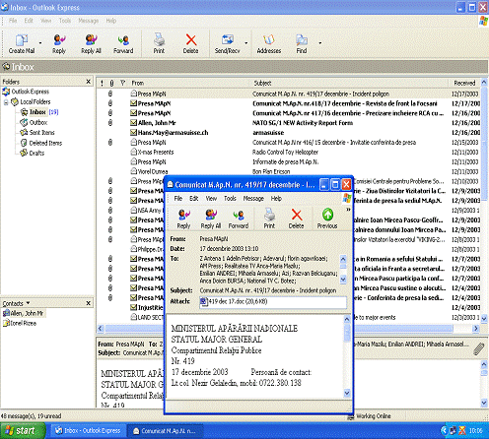Viewport: 489px width, 439px height.
Task: Sort messages by Received column
Action: pyautogui.click(x=464, y=83)
